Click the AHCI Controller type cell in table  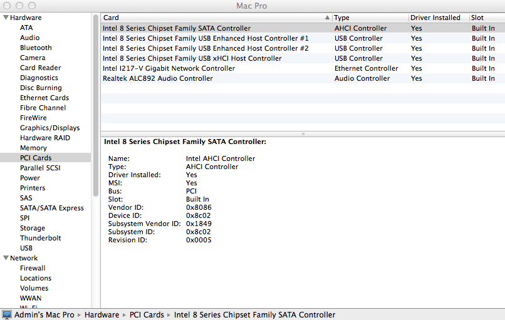pyautogui.click(x=360, y=28)
